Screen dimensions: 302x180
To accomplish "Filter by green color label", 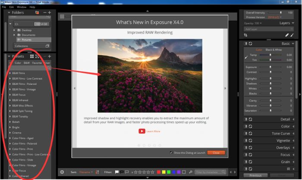I will tap(169, 172).
